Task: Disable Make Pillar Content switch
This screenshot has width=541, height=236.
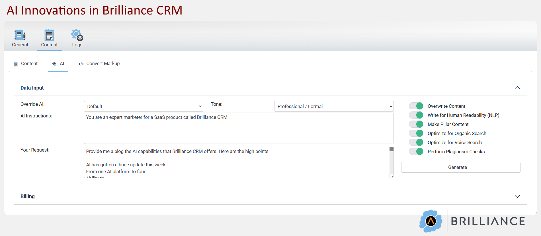Action: click(416, 124)
